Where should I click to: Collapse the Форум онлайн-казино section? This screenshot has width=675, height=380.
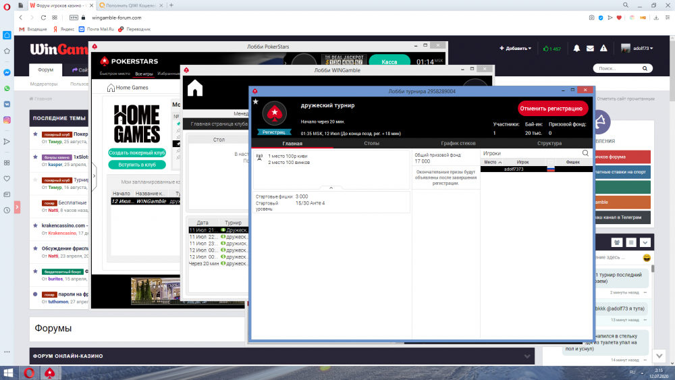[526, 356]
